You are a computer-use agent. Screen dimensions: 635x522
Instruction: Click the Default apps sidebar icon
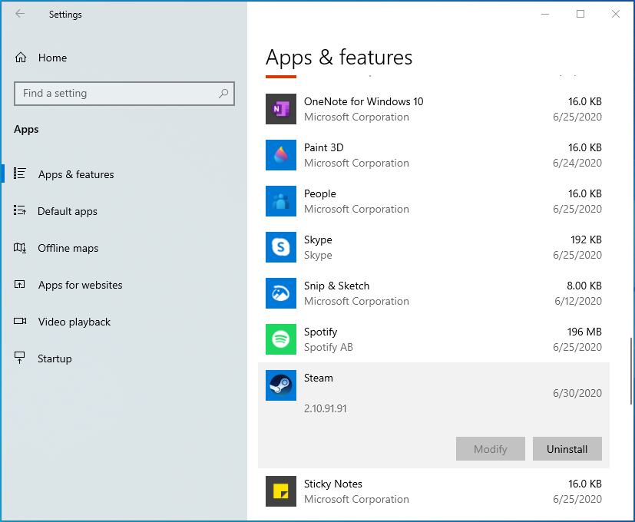pos(19,210)
